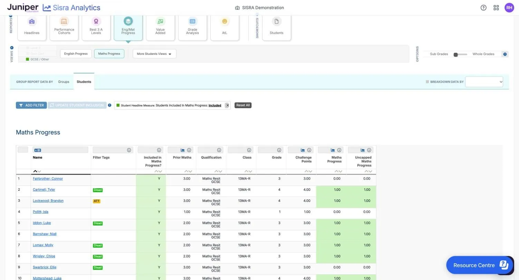Screen dimensions: 519x280
Task: Click the underlined Included filter value
Action: pyautogui.click(x=215, y=106)
